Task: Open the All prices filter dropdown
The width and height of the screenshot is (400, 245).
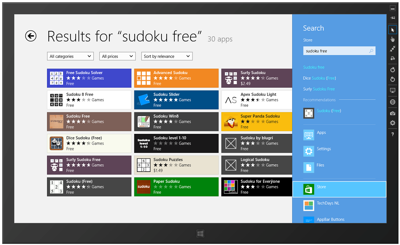Action: 117,56
